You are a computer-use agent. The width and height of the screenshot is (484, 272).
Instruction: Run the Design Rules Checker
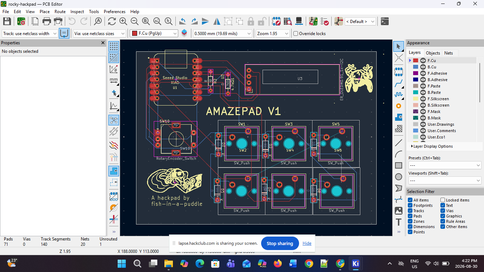point(324,21)
